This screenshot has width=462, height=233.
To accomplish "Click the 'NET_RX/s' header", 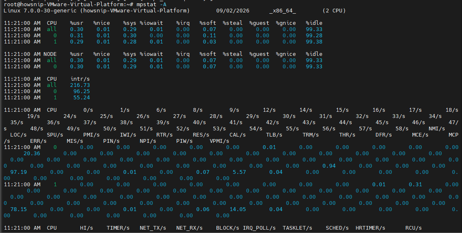I will click(x=189, y=228).
